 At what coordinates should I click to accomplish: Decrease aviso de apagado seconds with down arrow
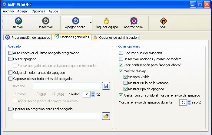pyautogui.click(x=189, y=104)
